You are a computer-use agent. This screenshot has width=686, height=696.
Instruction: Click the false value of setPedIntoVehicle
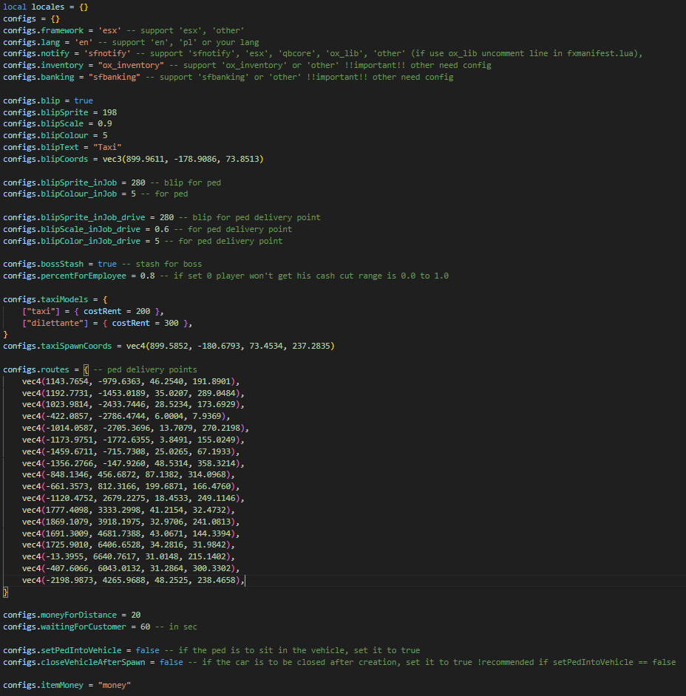click(x=148, y=650)
